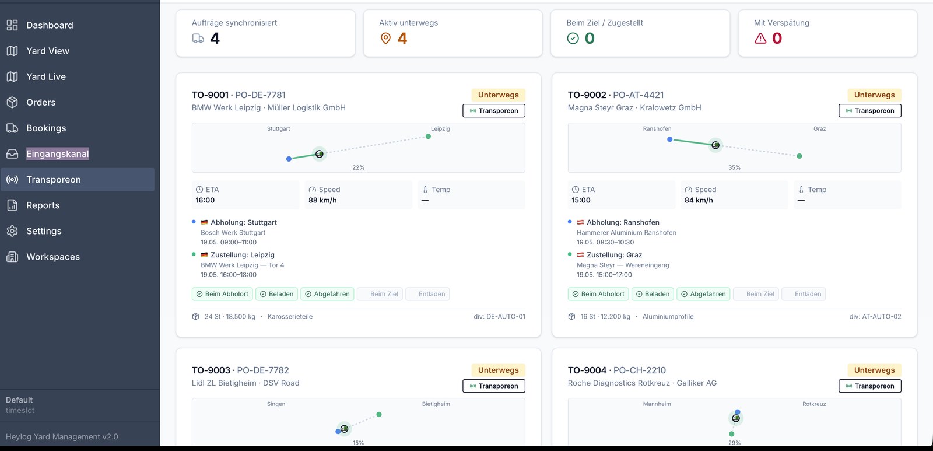
Task: Click the Speed gauge icon for TO-9001
Action: [x=313, y=190]
